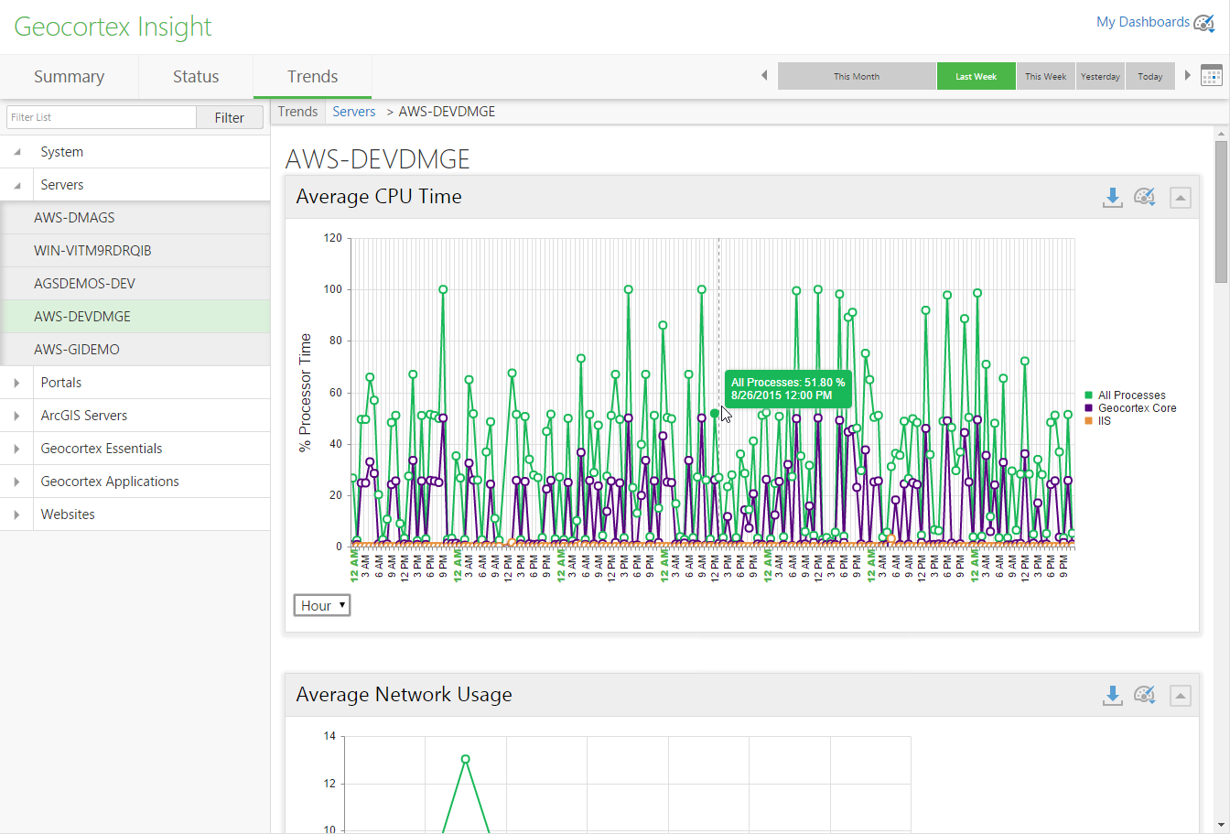Viewport: 1230px width, 834px height.
Task: Click the peak point in Network Usage chart
Action: [466, 759]
